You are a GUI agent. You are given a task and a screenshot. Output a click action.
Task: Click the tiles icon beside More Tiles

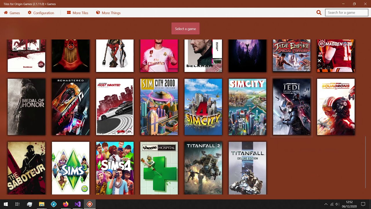click(x=69, y=13)
